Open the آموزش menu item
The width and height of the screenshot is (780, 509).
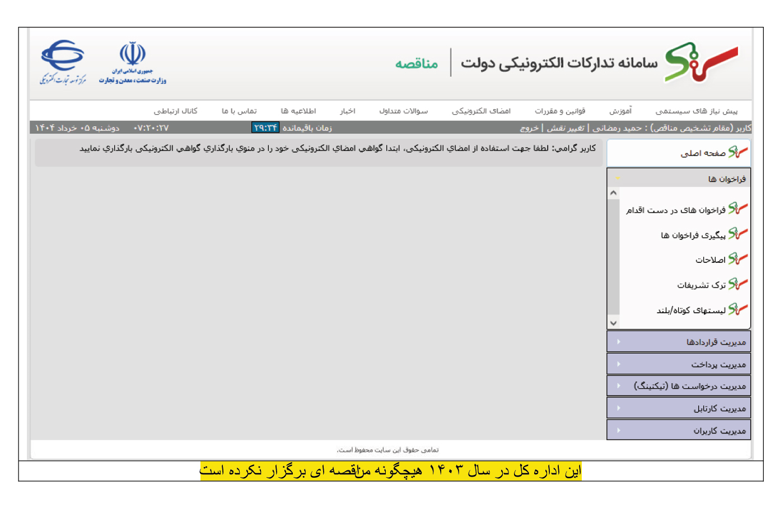(x=620, y=111)
